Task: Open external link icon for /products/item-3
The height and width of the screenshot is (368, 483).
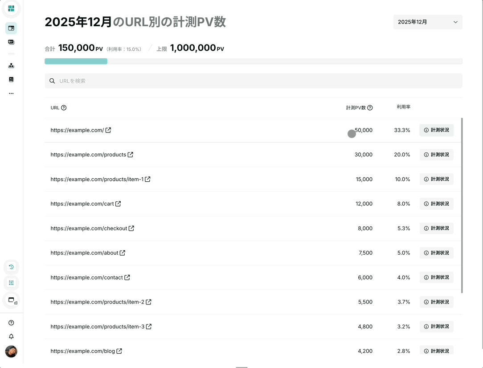Action: click(148, 327)
